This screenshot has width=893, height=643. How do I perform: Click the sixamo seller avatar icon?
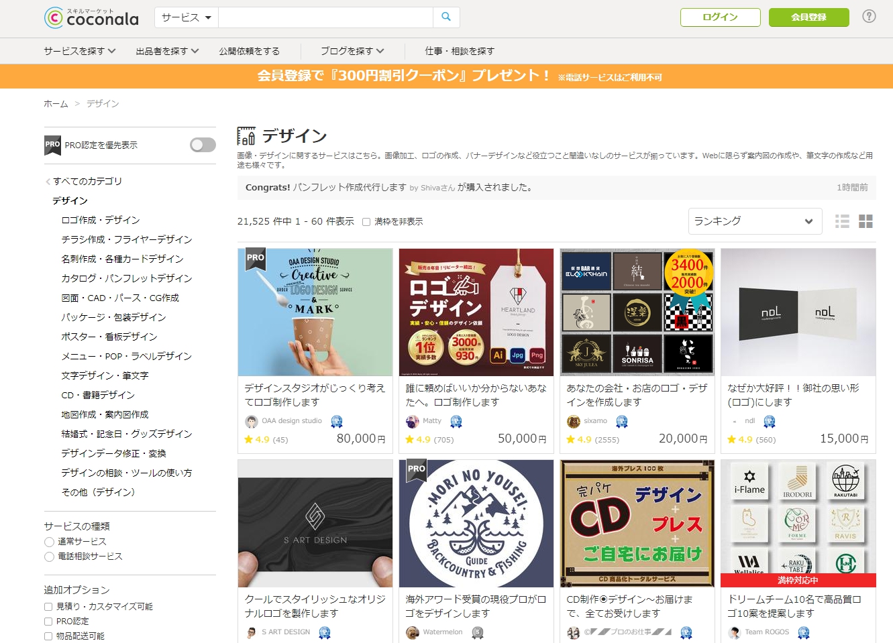(x=574, y=421)
